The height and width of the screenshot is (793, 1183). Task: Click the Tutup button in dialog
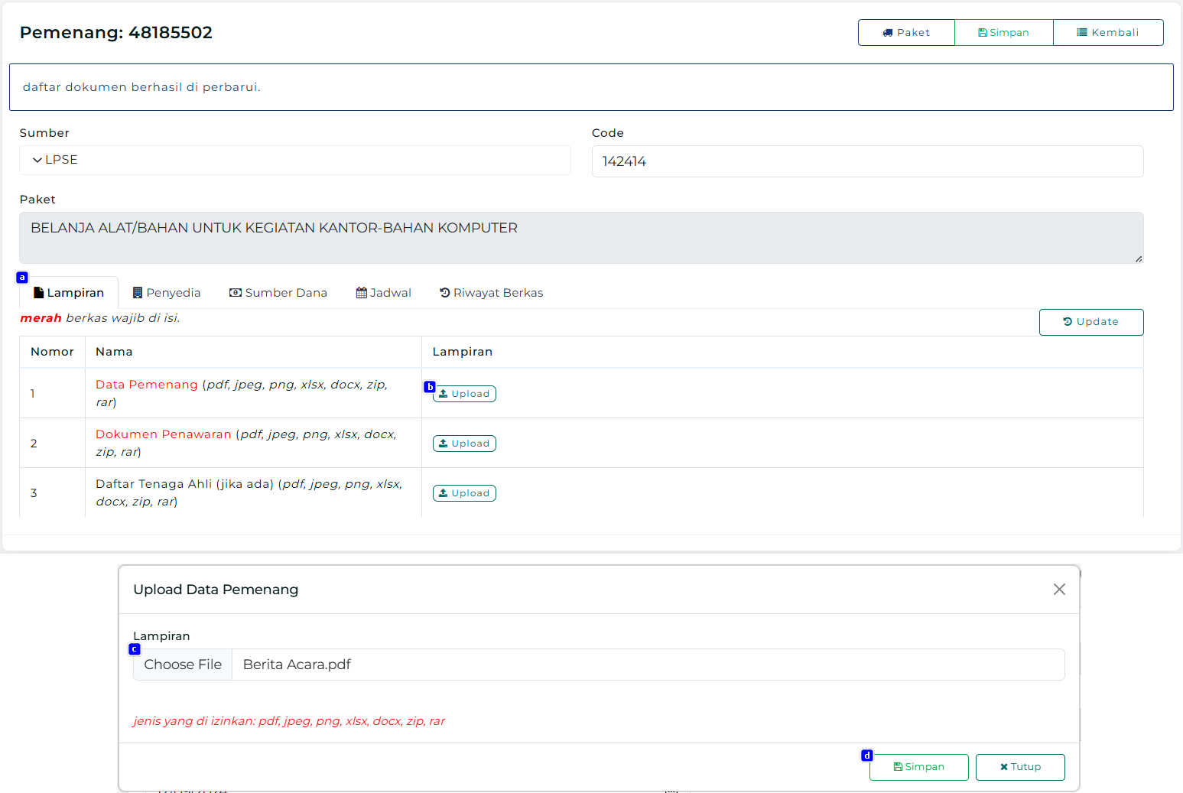point(1020,767)
